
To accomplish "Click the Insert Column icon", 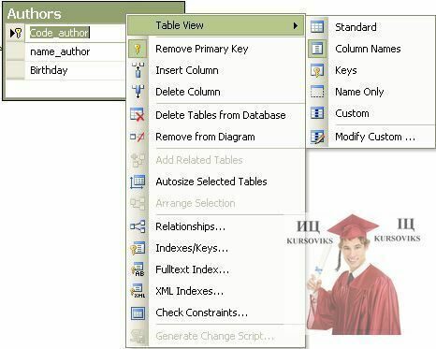I will pos(138,70).
